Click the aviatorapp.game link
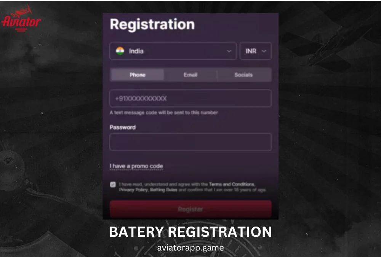Image resolution: width=381 pixels, height=257 pixels. point(190,247)
